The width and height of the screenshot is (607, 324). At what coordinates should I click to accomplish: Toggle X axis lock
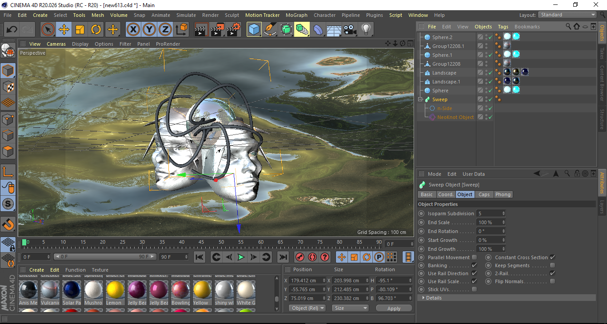[133, 30]
